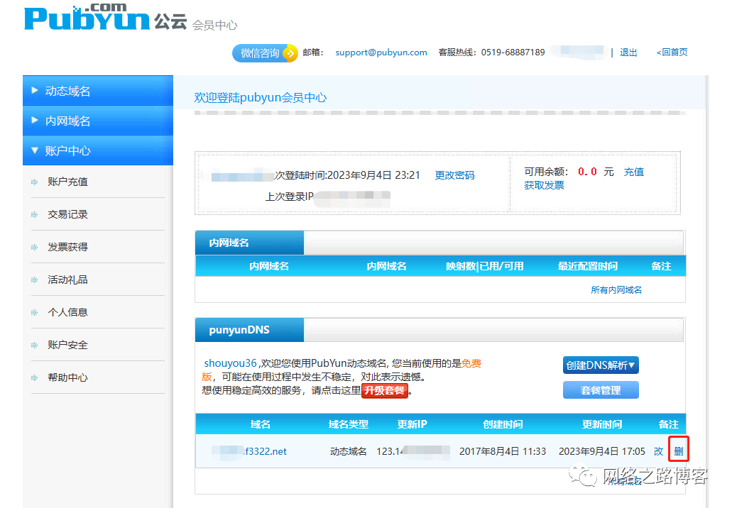Click the bullet icon beside 个人信息
The width and height of the screenshot is (732, 508).
[x=34, y=313]
